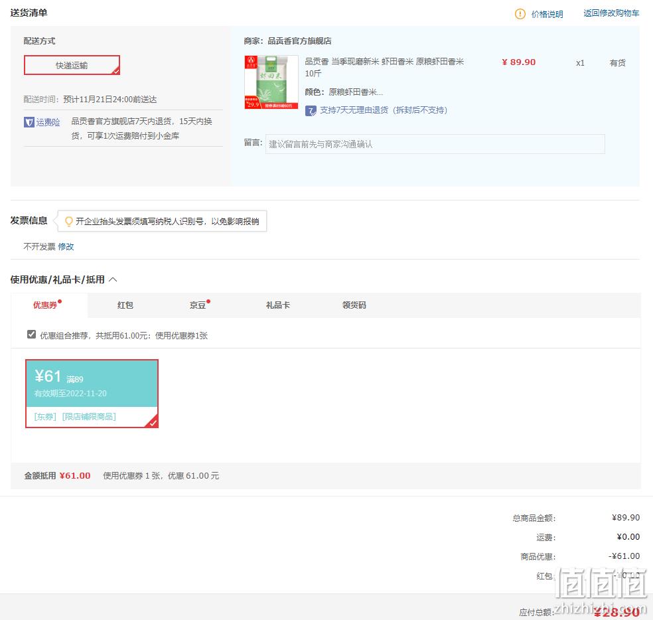The width and height of the screenshot is (653, 620).
Task: Click the 运费 ¥0.00 value
Action: click(x=628, y=536)
